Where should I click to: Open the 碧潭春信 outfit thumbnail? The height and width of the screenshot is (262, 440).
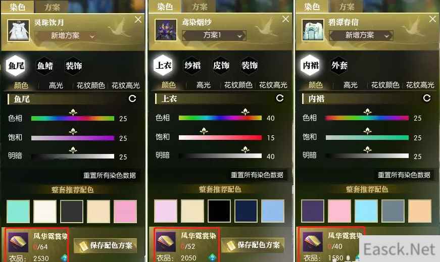coord(313,30)
